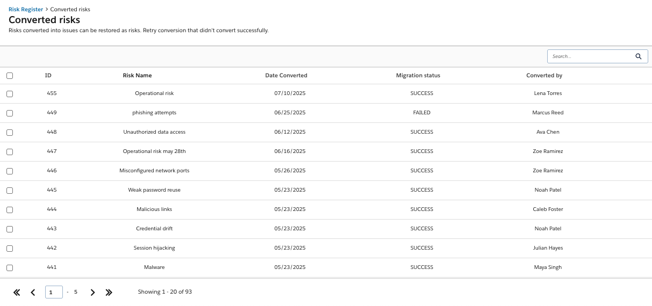Click risk name Unauthorized data access
This screenshot has height=306, width=652.
tap(154, 132)
